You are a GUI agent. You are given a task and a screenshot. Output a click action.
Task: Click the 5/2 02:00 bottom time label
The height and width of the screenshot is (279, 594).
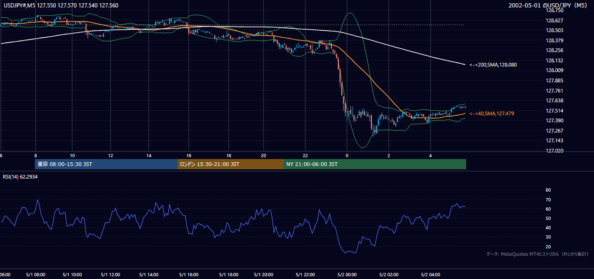coord(389,275)
